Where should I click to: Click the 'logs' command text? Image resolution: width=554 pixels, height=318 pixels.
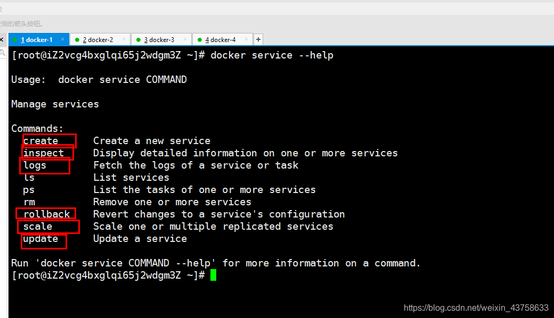pos(35,165)
